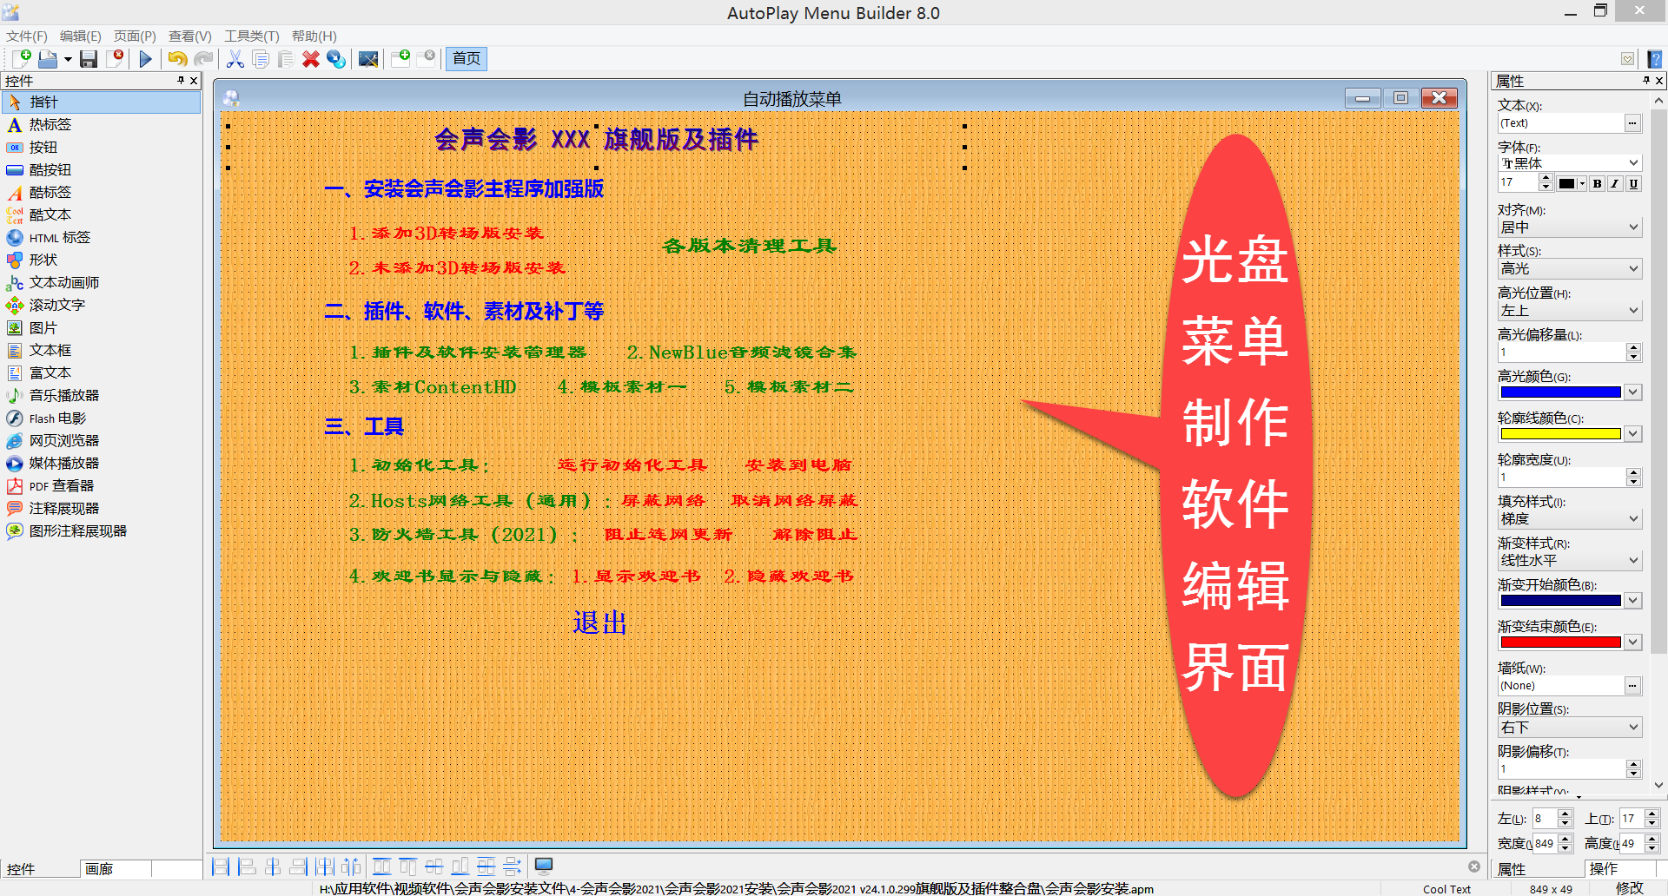Toggle italic font style
1668x896 pixels.
(x=1615, y=183)
